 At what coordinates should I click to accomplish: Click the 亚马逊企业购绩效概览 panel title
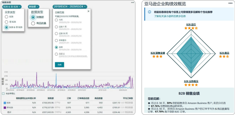click(165, 4)
